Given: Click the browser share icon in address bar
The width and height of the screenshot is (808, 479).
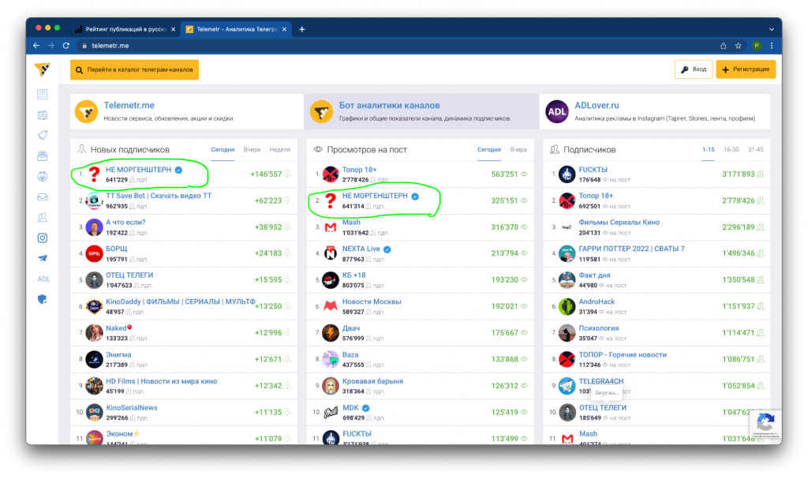Looking at the screenshot, I should (723, 46).
